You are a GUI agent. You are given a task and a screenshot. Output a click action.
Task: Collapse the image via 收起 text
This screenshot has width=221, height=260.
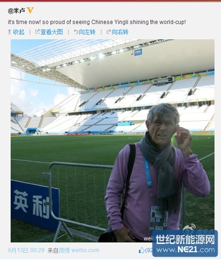pos(19,32)
